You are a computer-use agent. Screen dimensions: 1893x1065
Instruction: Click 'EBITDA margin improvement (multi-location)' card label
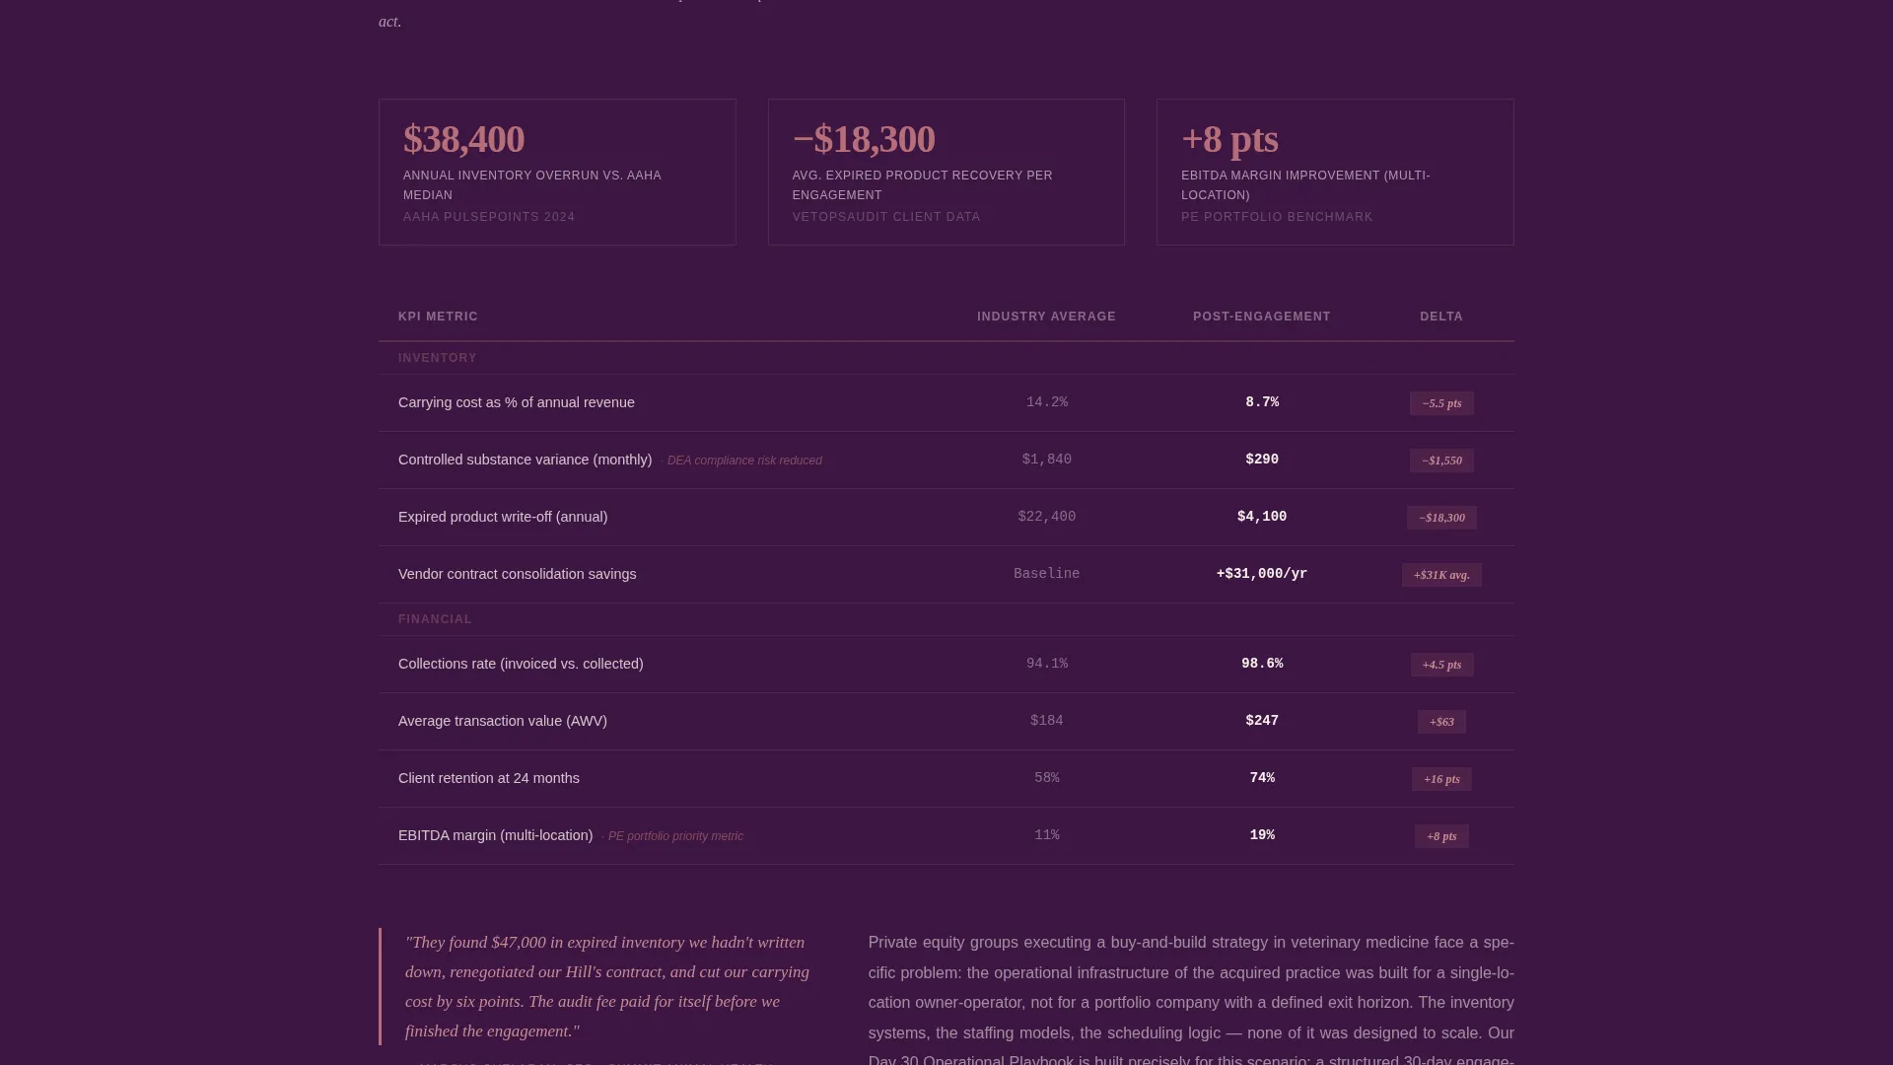point(1305,185)
